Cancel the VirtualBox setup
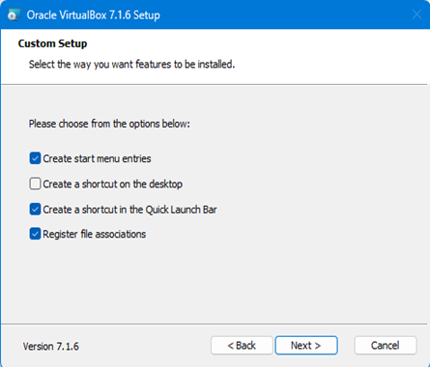 386,346
